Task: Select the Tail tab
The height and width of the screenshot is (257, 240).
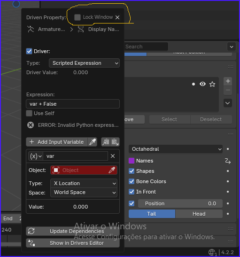Action: tap(152, 214)
